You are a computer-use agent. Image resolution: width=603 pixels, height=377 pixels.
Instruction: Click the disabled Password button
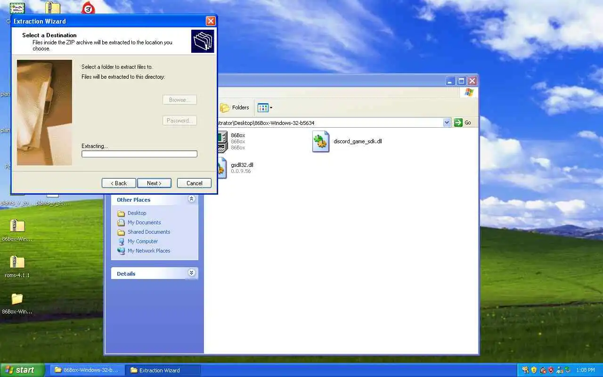coord(179,121)
